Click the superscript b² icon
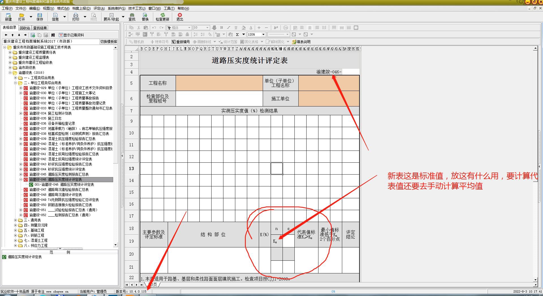 276,28
